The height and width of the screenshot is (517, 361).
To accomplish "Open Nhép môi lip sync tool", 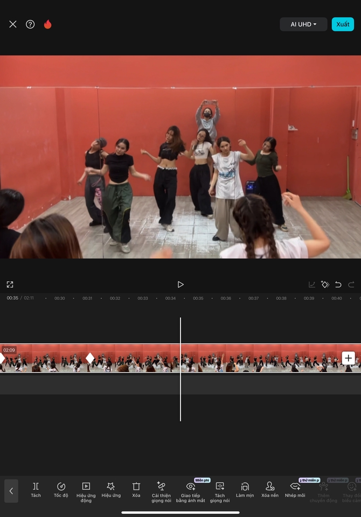I will (295, 490).
